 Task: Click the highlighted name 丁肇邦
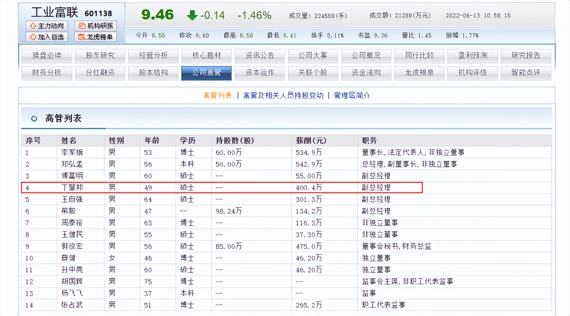tap(72, 188)
